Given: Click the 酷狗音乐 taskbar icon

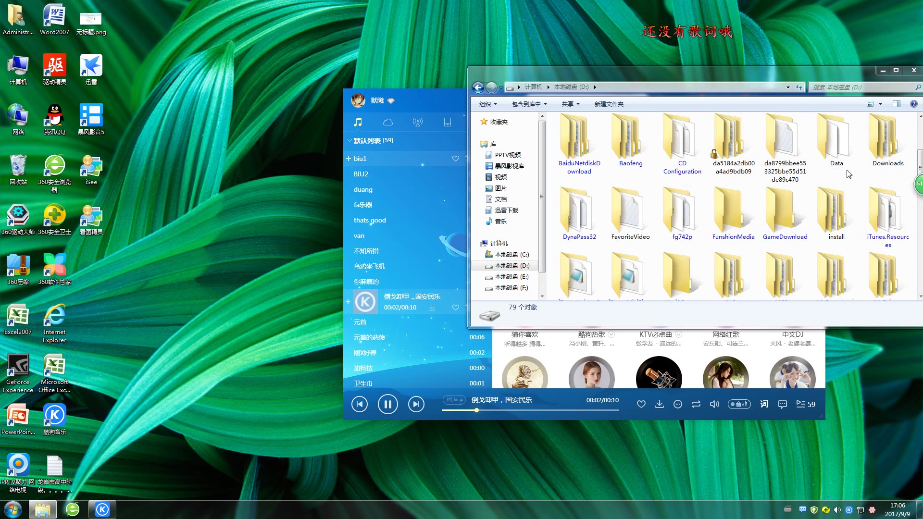Looking at the screenshot, I should (101, 509).
